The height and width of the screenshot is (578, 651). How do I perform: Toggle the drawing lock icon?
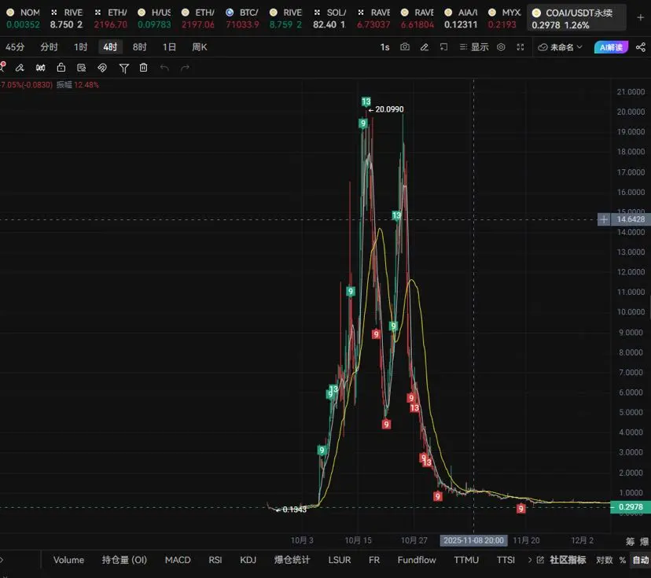(x=61, y=68)
